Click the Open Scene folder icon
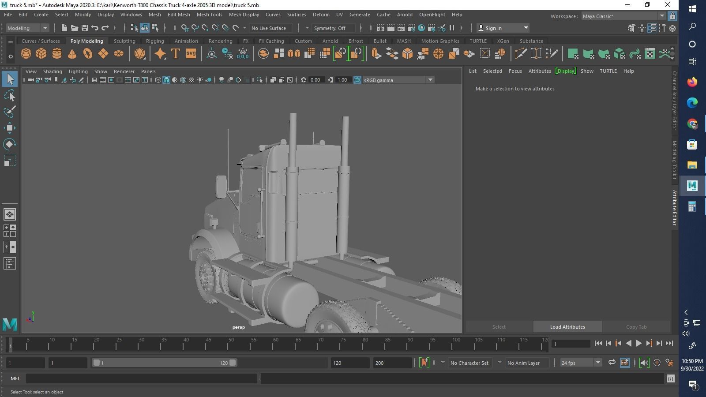Screen dimensions: 706x397 pos(75,28)
